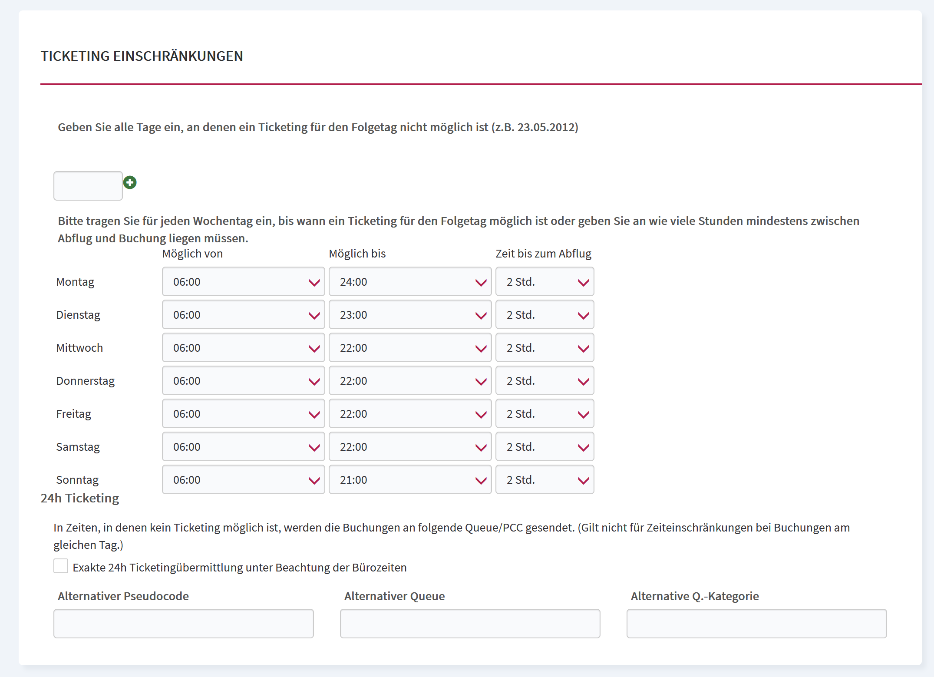Open Dienstag 'Möglich von' dropdown

[244, 315]
